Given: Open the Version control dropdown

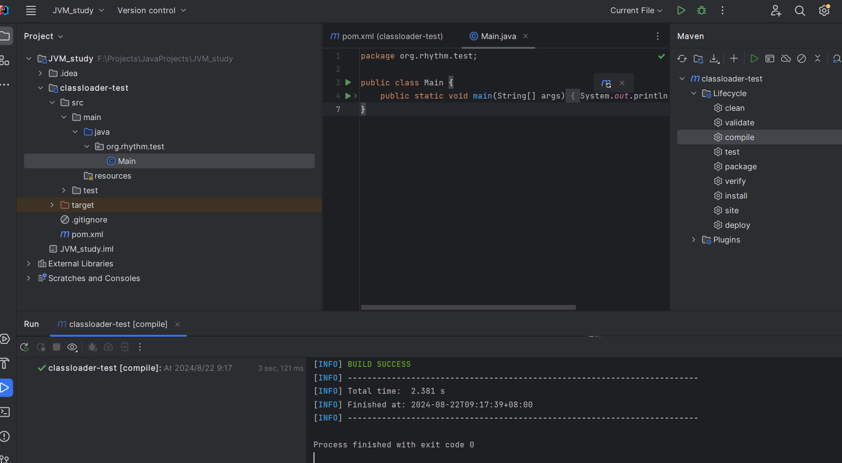Looking at the screenshot, I should click(152, 10).
